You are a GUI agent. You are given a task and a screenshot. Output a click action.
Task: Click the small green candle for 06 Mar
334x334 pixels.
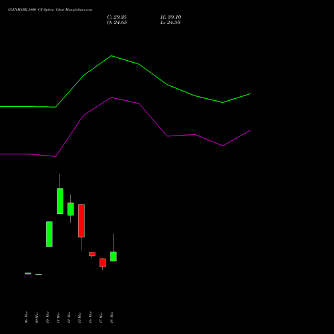(x=28, y=273)
